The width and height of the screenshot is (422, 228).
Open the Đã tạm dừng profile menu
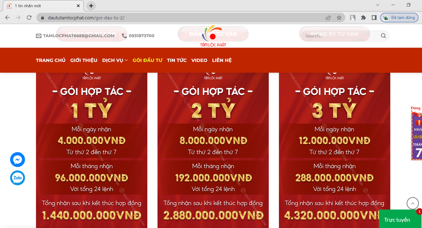(399, 18)
